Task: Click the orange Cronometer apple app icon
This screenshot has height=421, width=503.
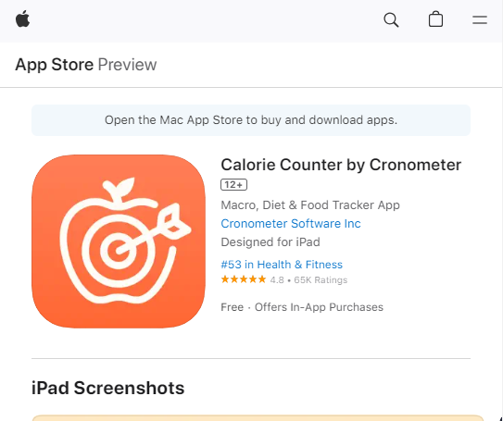Action: (119, 241)
